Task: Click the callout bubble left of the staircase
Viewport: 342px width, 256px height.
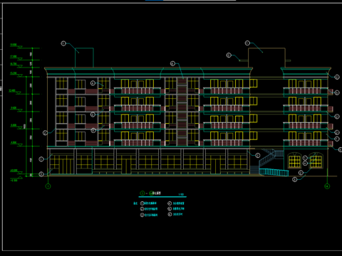Action: 258,156
